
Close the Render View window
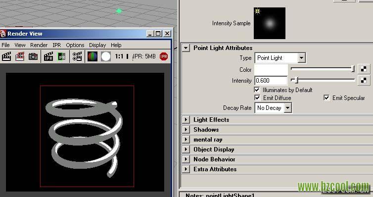(x=167, y=34)
